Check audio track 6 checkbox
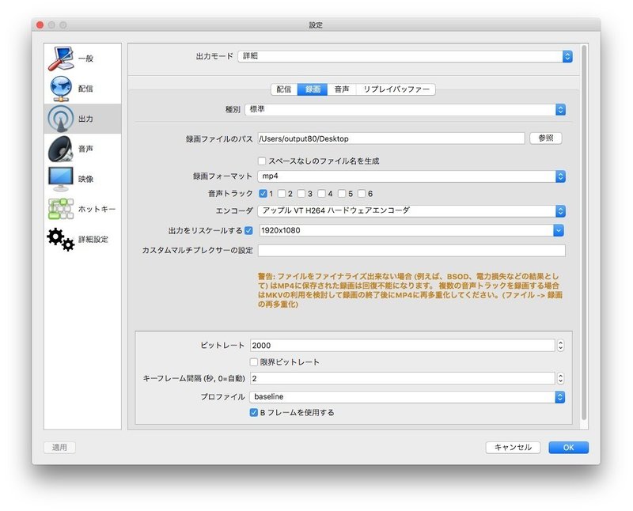Screen dimensions: 633x511 pos(362,194)
